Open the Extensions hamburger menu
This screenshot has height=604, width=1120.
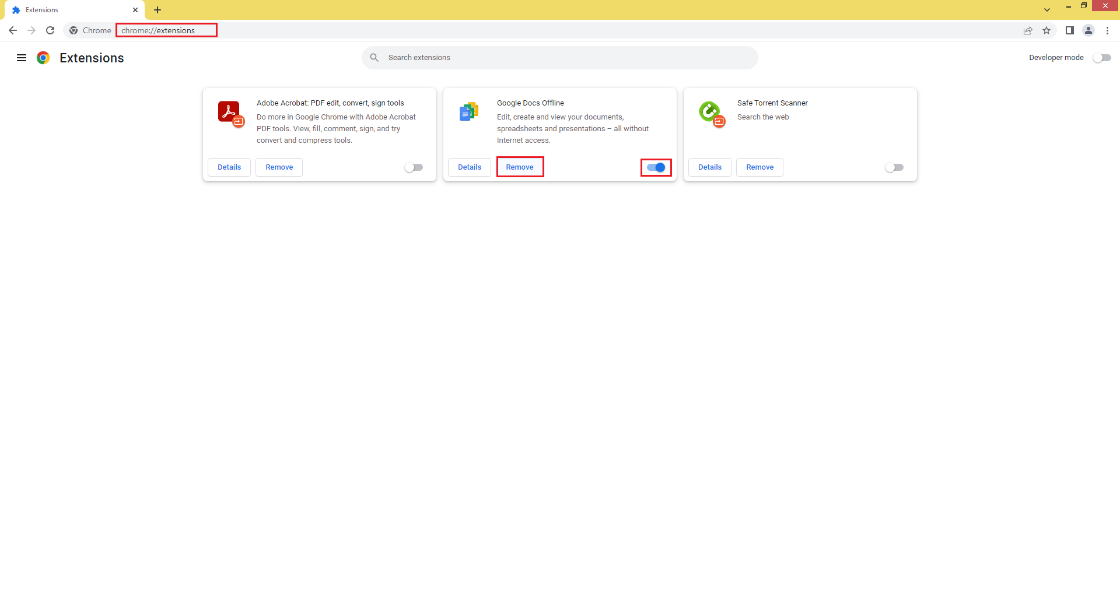(22, 58)
